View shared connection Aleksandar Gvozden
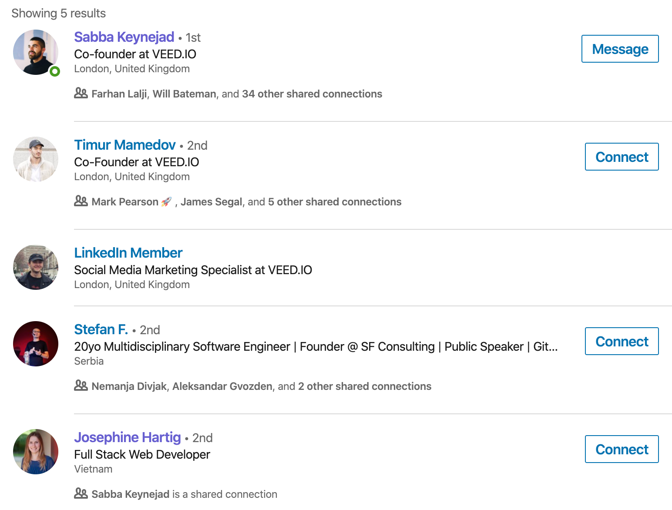The width and height of the screenshot is (672, 510). (222, 386)
